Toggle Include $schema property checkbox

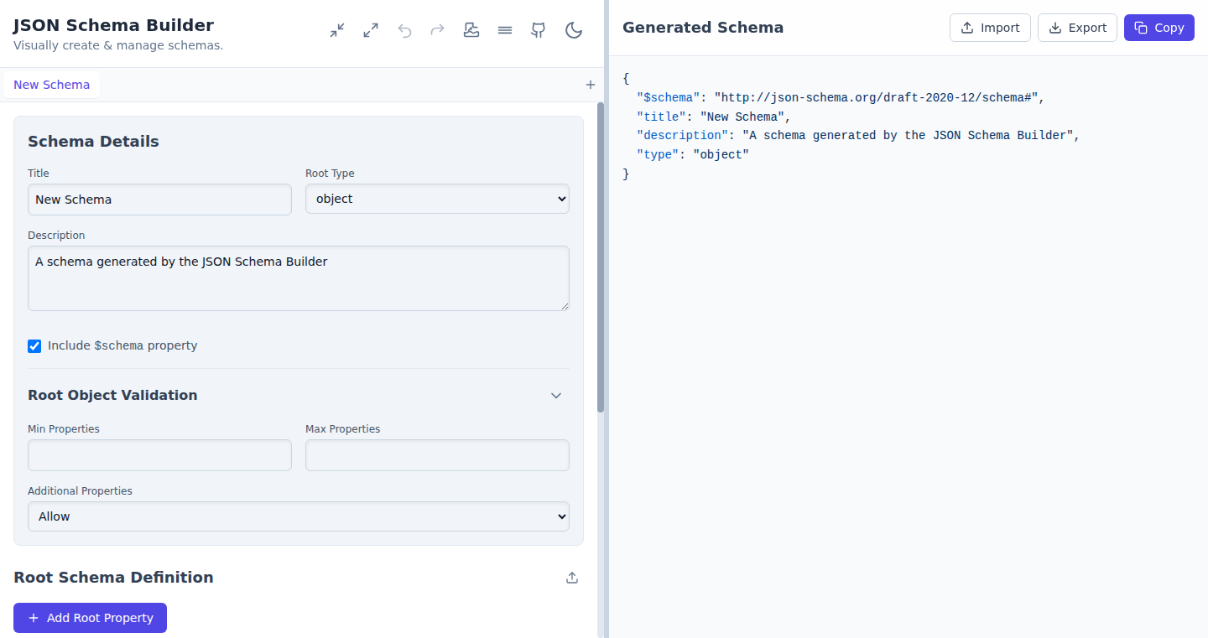coord(34,346)
